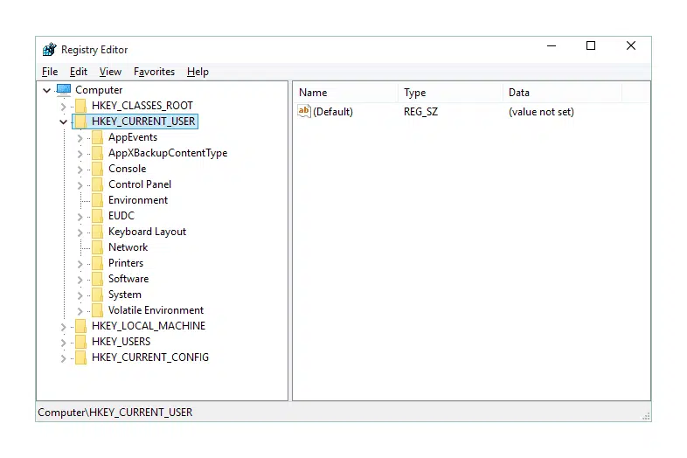Expand the Printers key chevron
Screen dimensions: 687x458
click(x=80, y=264)
